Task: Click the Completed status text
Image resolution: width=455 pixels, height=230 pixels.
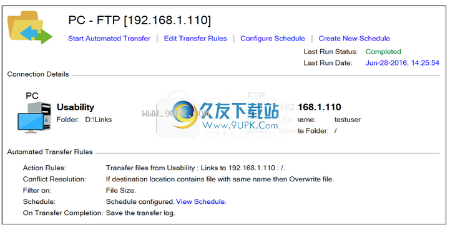Action: pyautogui.click(x=383, y=52)
